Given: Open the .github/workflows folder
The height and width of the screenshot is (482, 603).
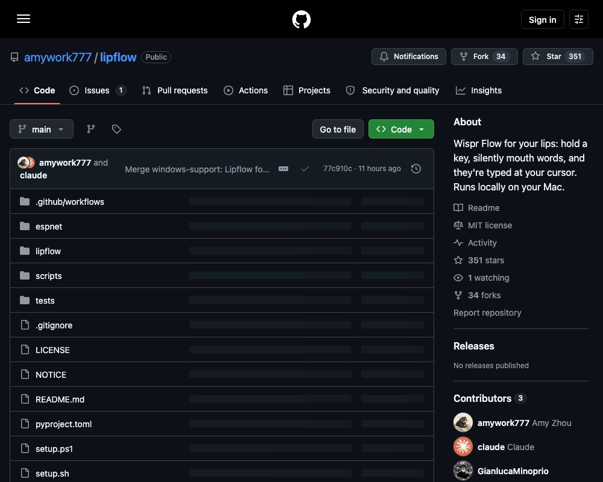Looking at the screenshot, I should (69, 202).
